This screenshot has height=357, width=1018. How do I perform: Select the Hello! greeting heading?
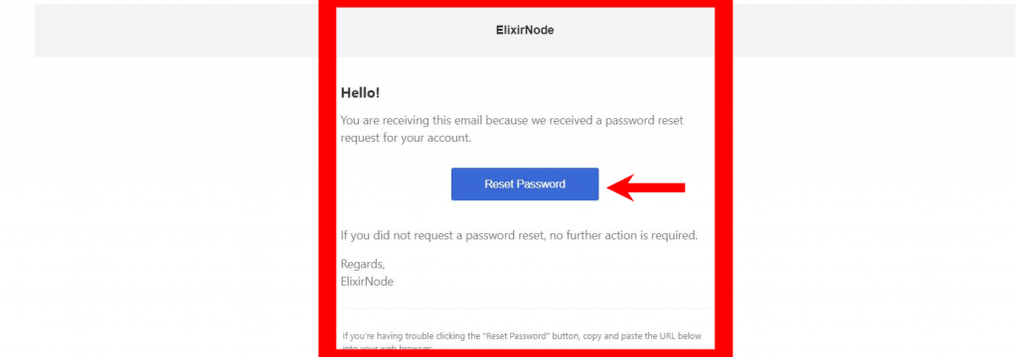(360, 93)
